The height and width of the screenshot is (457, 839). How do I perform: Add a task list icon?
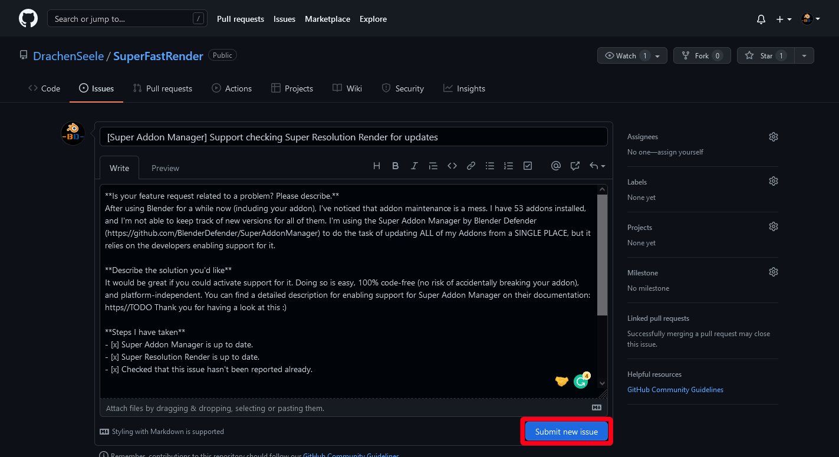click(528, 166)
